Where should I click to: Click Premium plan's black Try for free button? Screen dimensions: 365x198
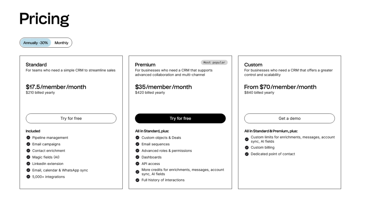(x=180, y=118)
